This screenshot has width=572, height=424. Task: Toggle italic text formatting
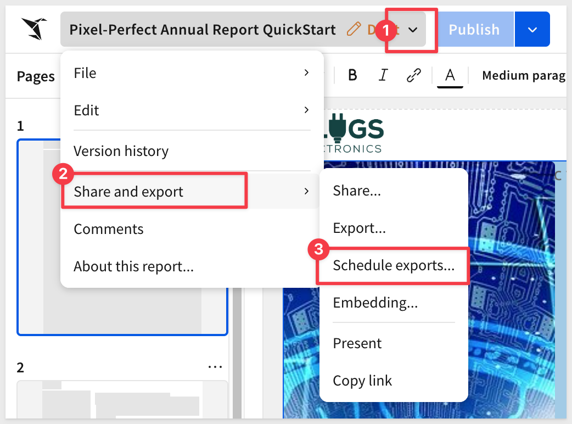383,75
